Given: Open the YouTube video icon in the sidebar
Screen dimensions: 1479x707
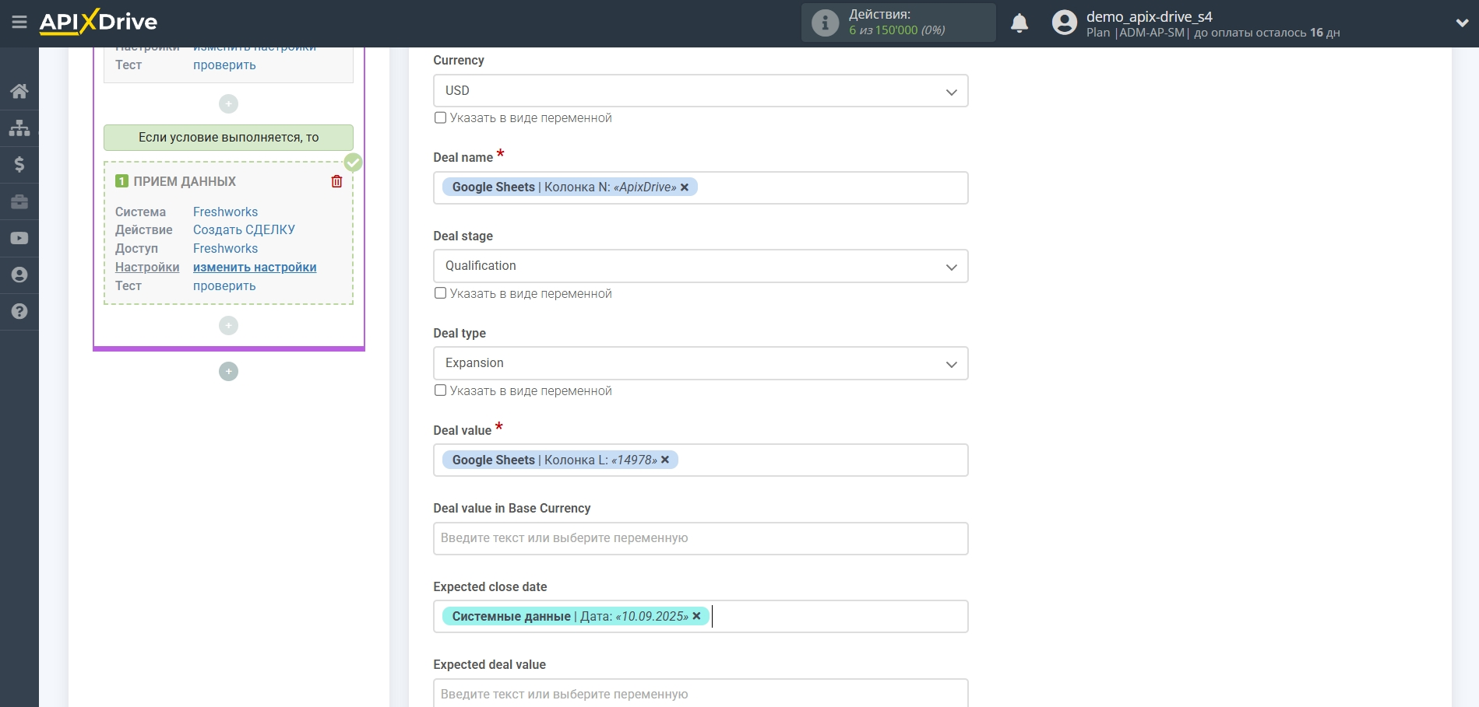Looking at the screenshot, I should click(19, 238).
